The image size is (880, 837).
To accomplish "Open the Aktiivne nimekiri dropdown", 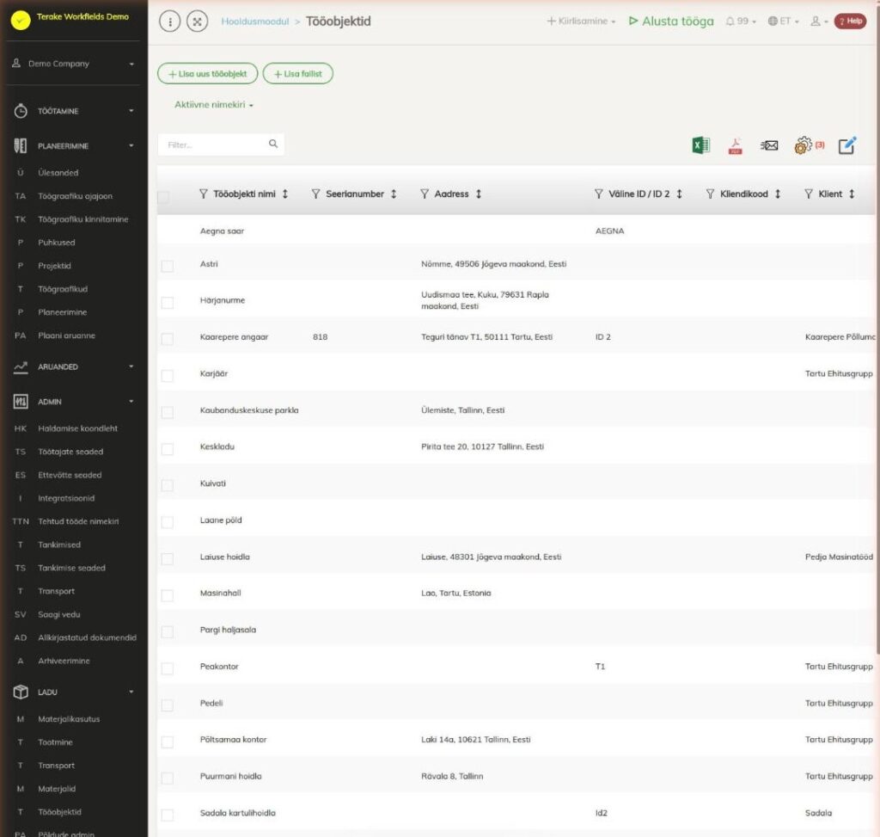I will tap(214, 105).
